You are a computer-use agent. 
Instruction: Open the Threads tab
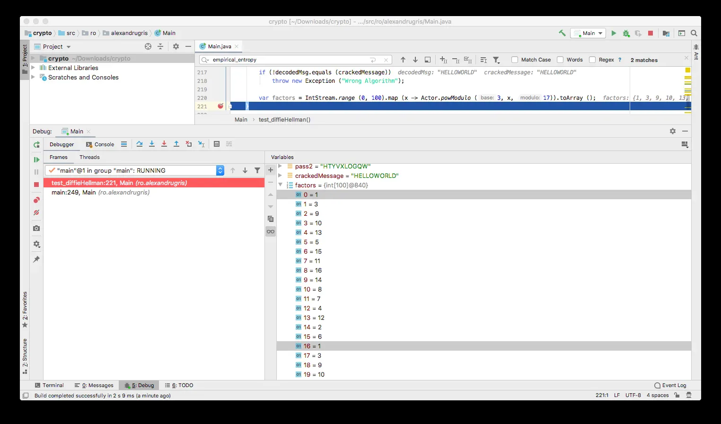(89, 157)
